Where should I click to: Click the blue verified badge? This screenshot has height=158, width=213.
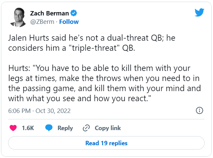tap(74, 13)
